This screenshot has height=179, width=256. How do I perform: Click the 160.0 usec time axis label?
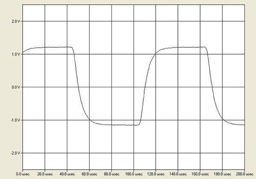click(200, 174)
